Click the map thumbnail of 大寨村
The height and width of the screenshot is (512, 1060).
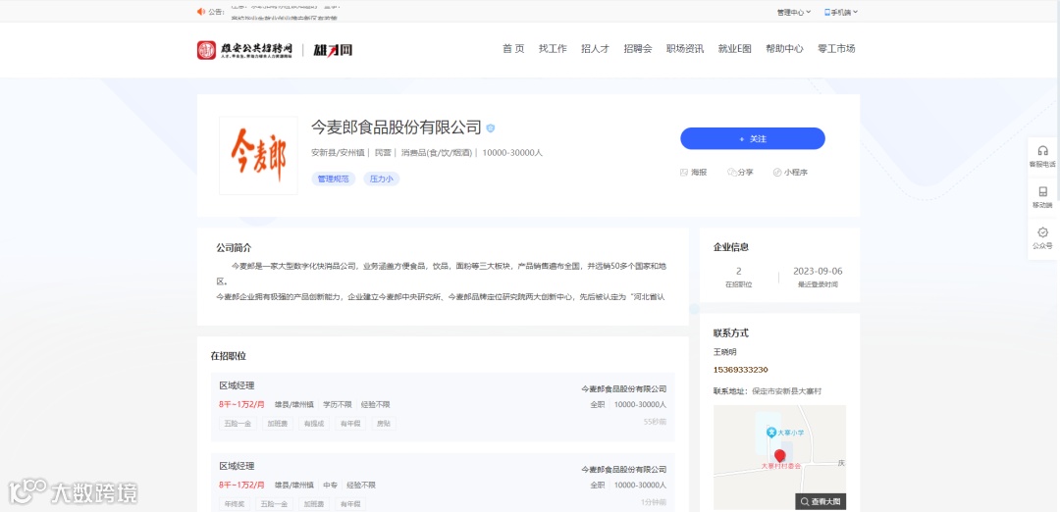point(779,457)
